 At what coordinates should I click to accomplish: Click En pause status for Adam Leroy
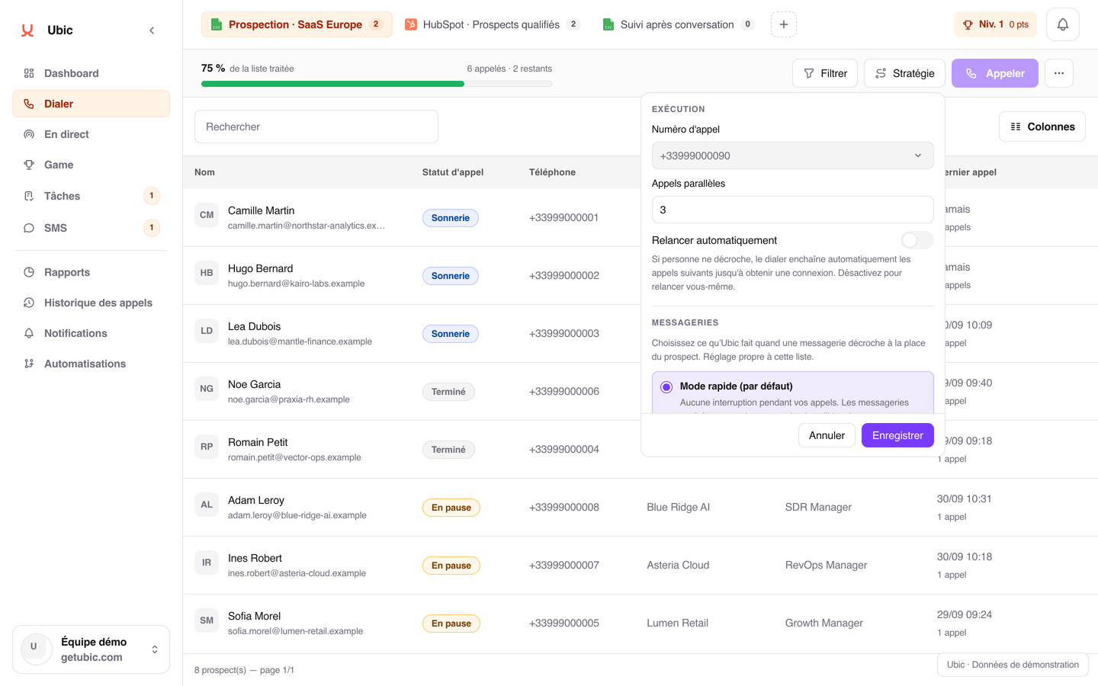tap(451, 508)
